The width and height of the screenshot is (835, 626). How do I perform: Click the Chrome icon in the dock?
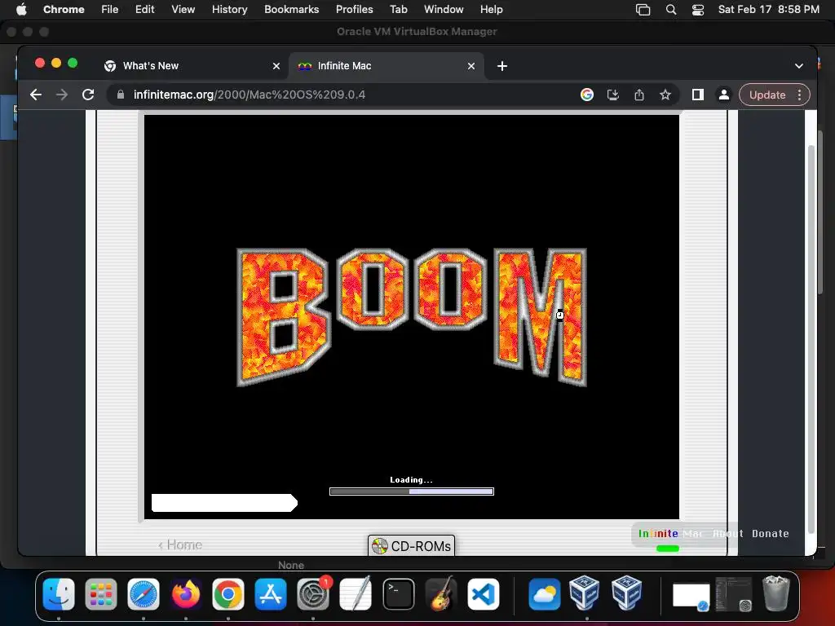point(228,594)
